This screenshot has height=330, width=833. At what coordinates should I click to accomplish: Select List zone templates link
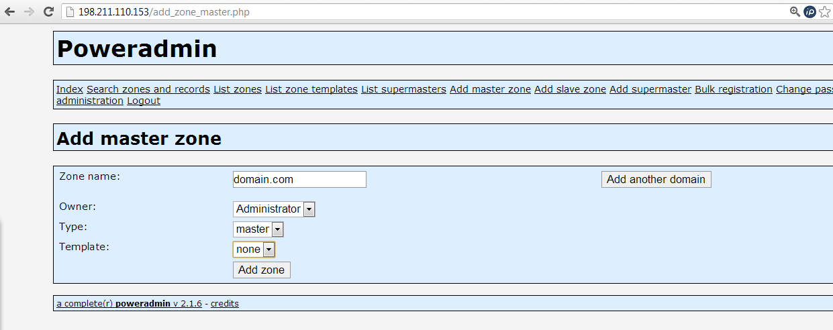coord(311,89)
